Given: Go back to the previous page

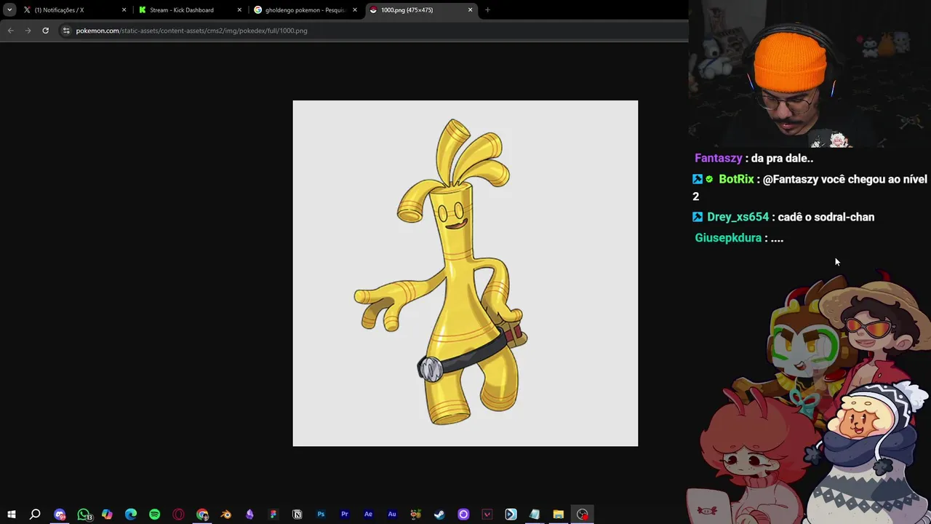Looking at the screenshot, I should [x=10, y=31].
